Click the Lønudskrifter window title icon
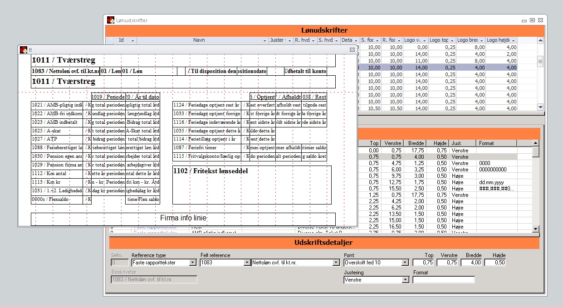The width and height of the screenshot is (563, 307). click(111, 20)
